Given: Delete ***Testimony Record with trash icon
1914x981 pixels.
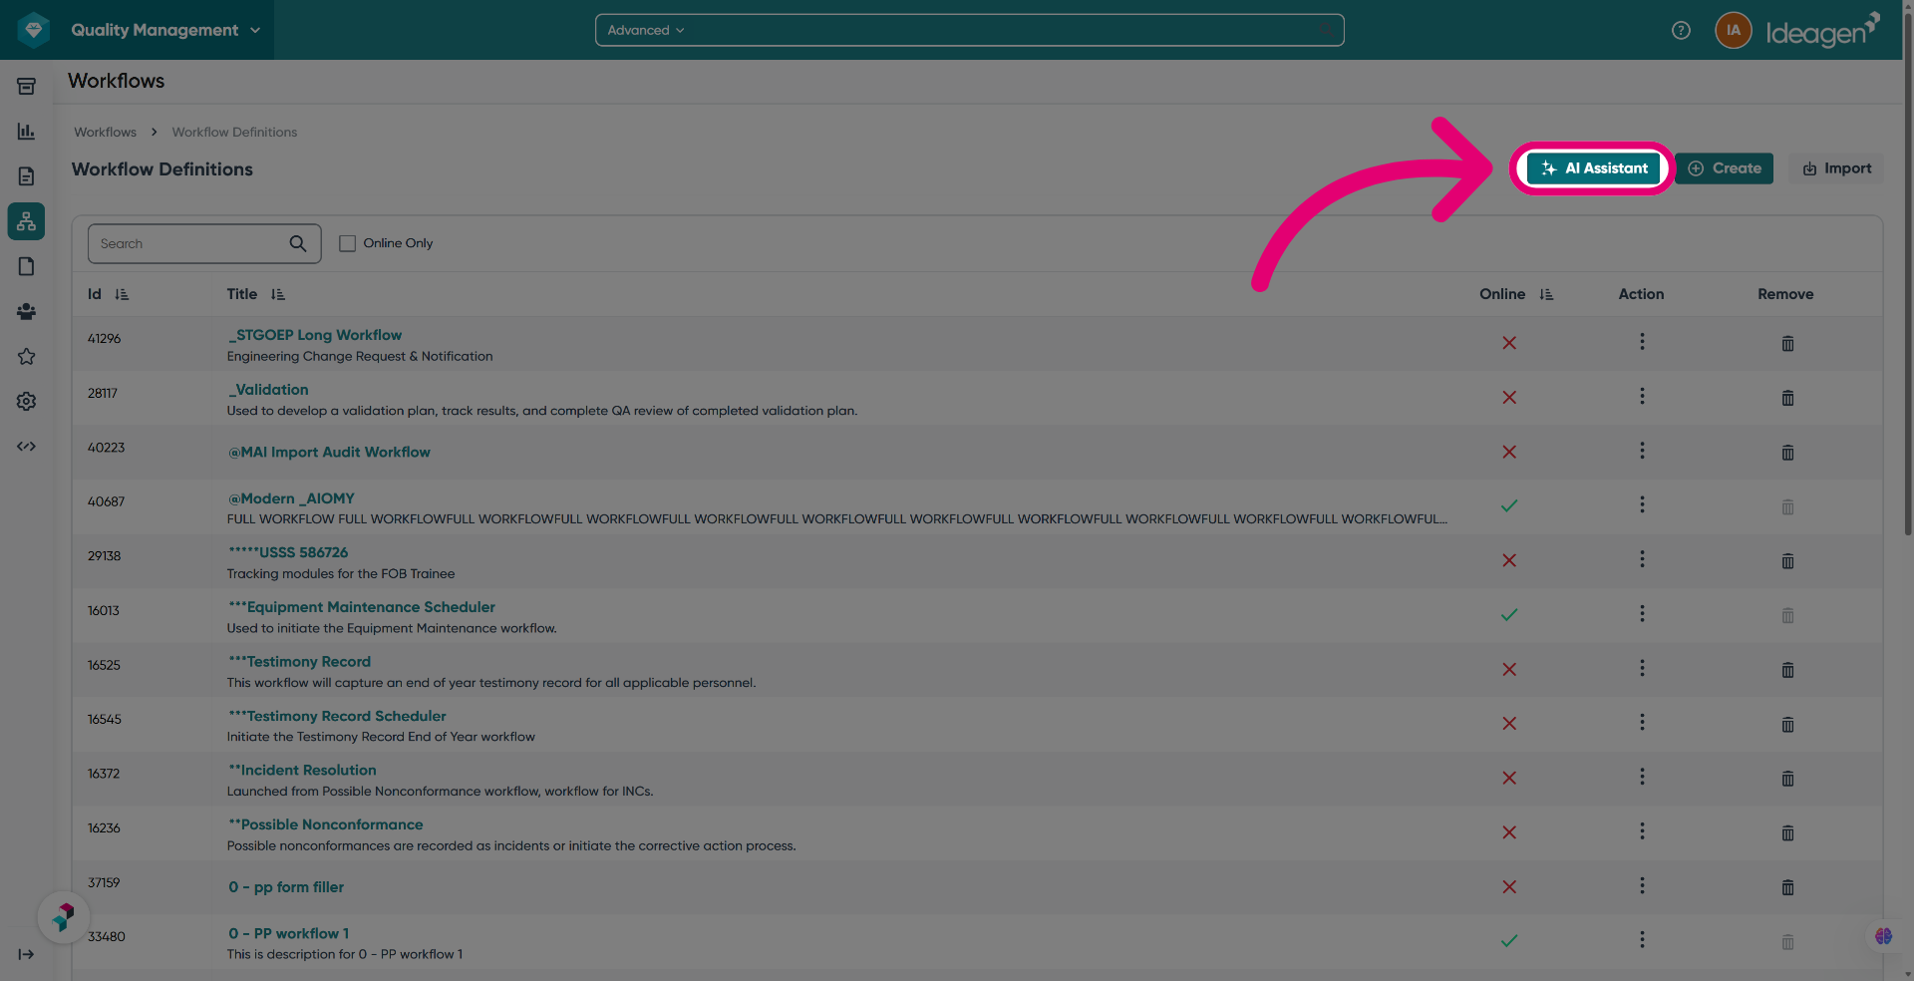Looking at the screenshot, I should 1787,670.
